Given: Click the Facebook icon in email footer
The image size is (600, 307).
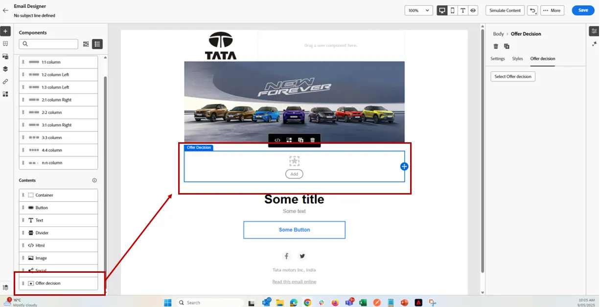Looking at the screenshot, I should tap(287, 256).
